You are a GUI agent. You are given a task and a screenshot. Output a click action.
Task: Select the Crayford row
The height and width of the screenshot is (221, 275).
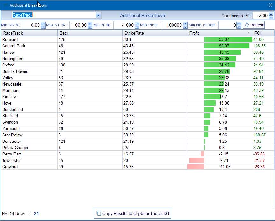(x=138, y=167)
